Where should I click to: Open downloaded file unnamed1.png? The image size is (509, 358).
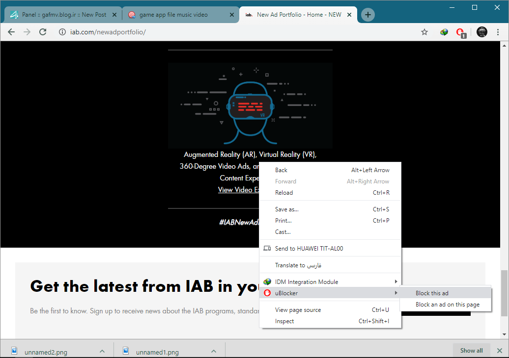point(157,352)
